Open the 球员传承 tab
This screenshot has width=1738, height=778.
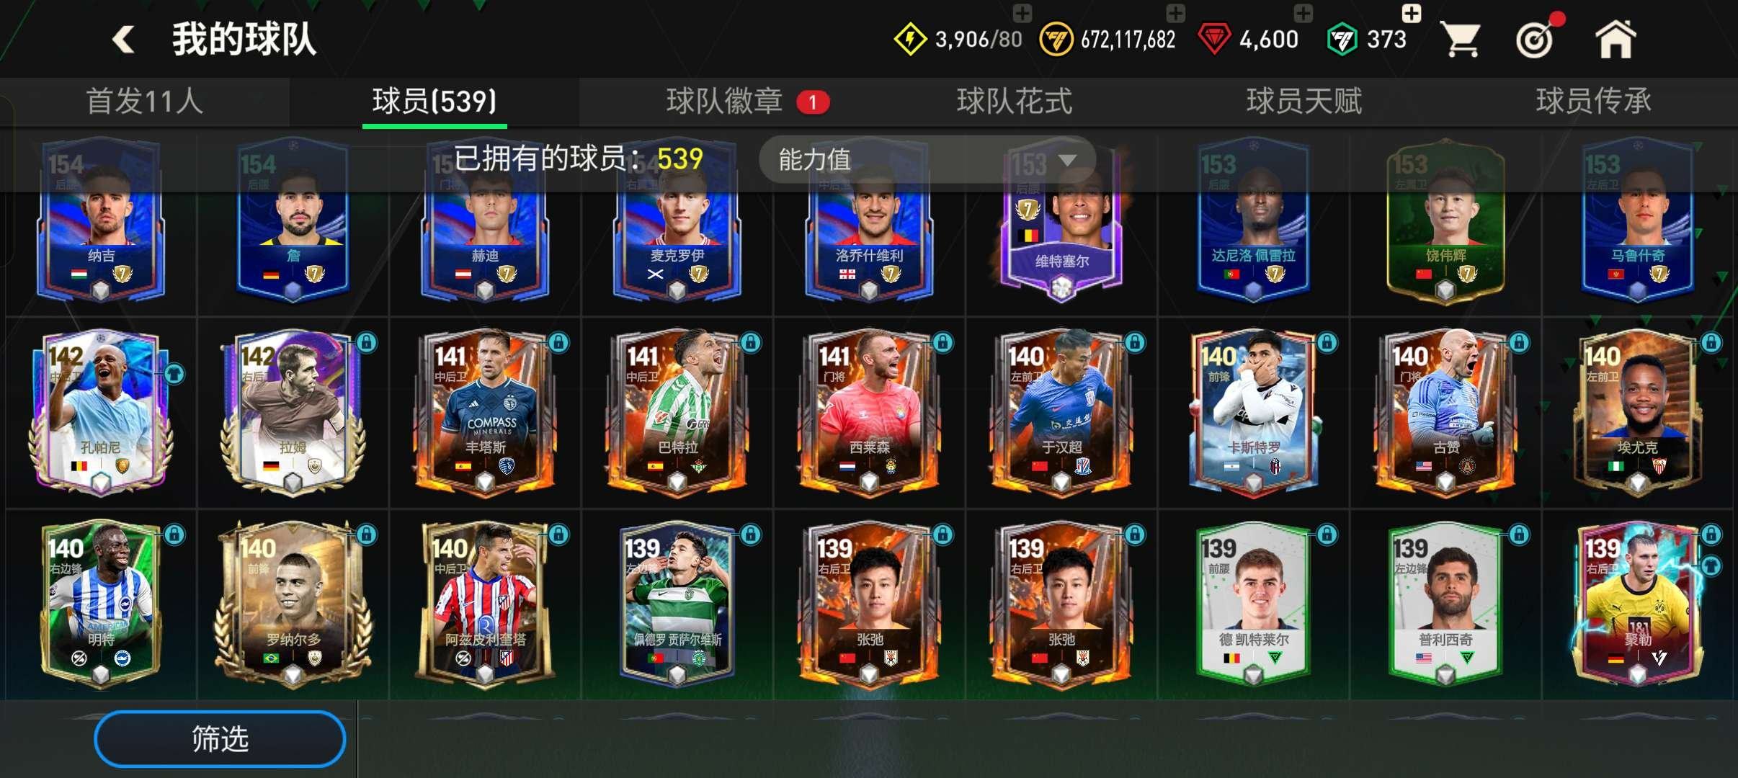pyautogui.click(x=1594, y=102)
